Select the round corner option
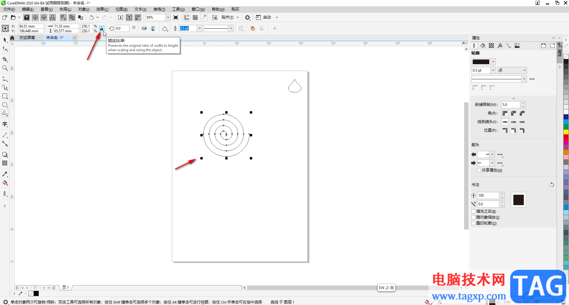The width and height of the screenshot is (569, 305). [514, 113]
